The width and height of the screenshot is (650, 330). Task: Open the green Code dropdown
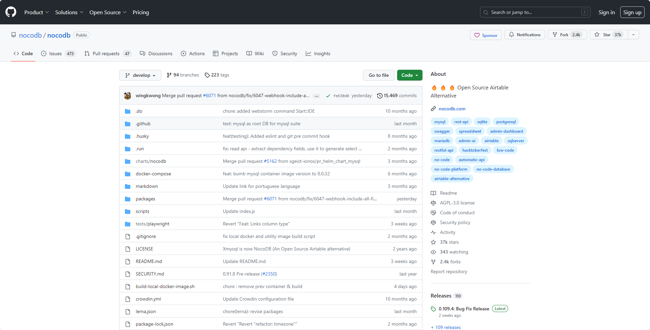coord(410,75)
